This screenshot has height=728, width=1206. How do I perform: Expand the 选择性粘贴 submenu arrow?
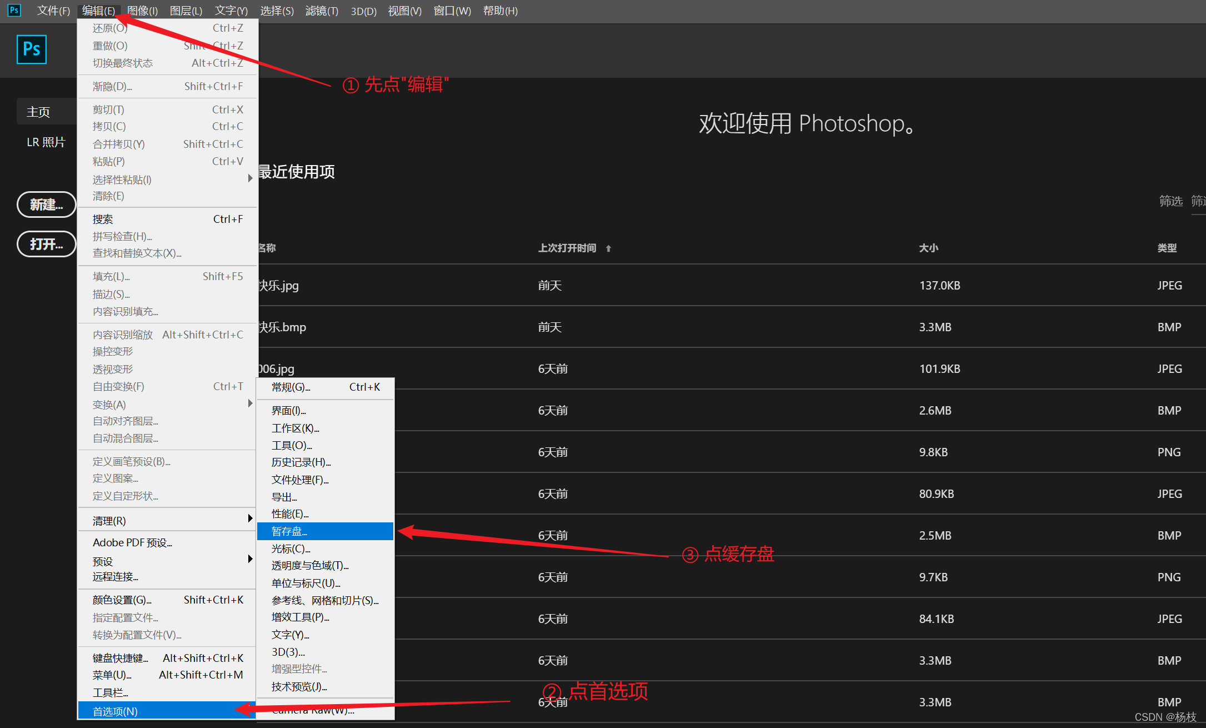[250, 178]
